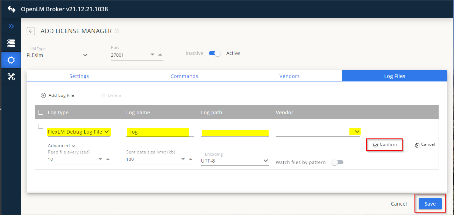Enable Watch files by pattern toggle

click(x=338, y=162)
